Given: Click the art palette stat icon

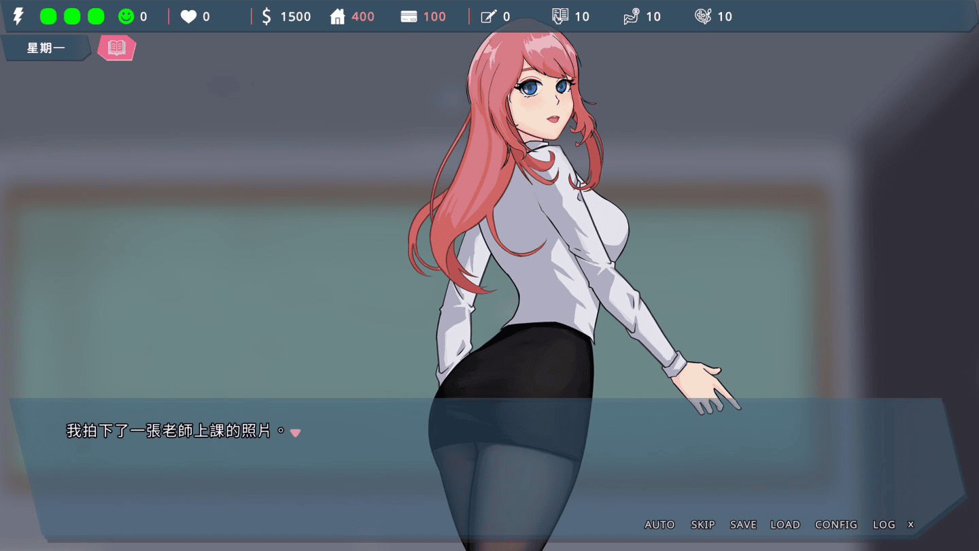Looking at the screenshot, I should 703,16.
